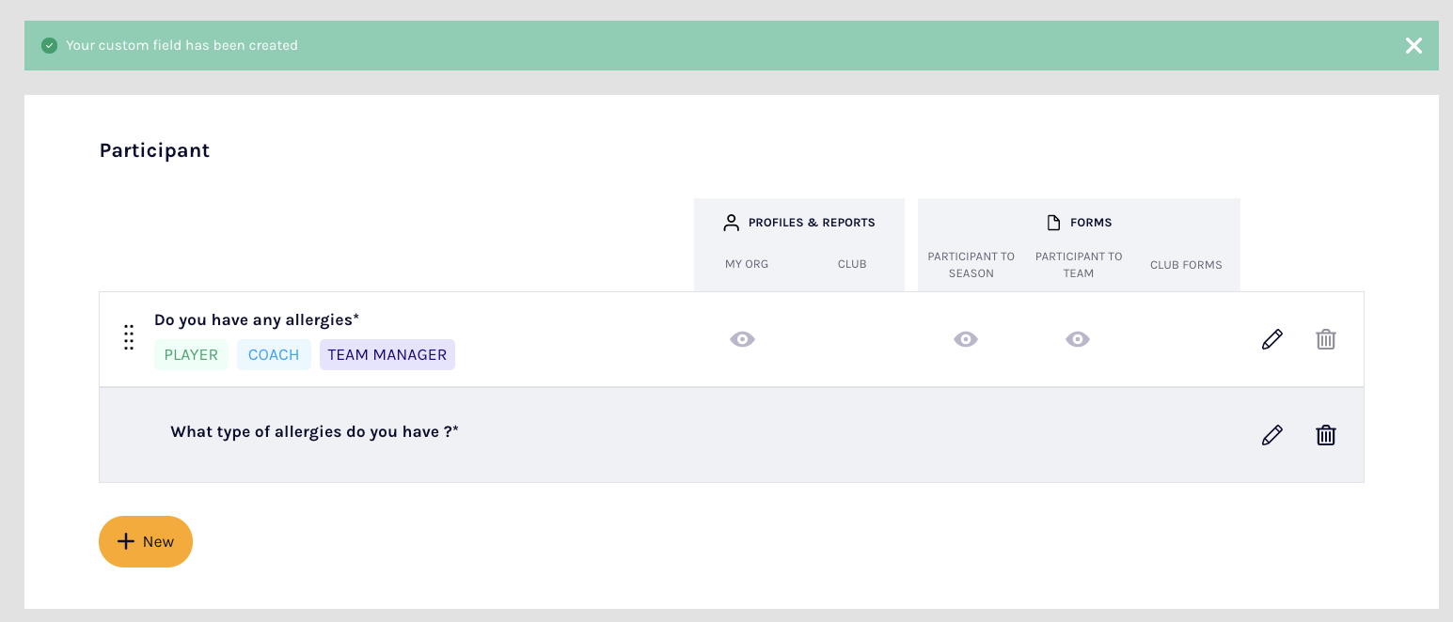Screen dimensions: 1453x622
Task: Grab the drag handle for allergies question
Action: [129, 338]
